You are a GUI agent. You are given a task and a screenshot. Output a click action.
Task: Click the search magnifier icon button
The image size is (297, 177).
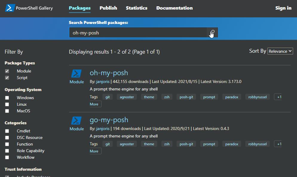[212, 32]
